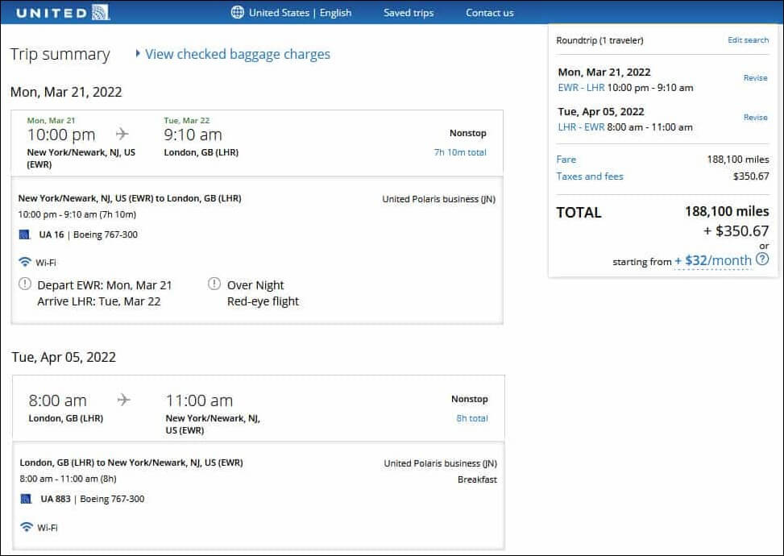Open Contact us page
The height and width of the screenshot is (556, 784).
coord(490,13)
